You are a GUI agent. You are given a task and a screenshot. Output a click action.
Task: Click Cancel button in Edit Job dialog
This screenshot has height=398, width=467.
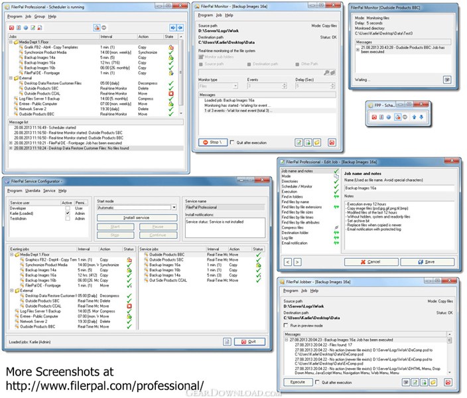[371, 262]
